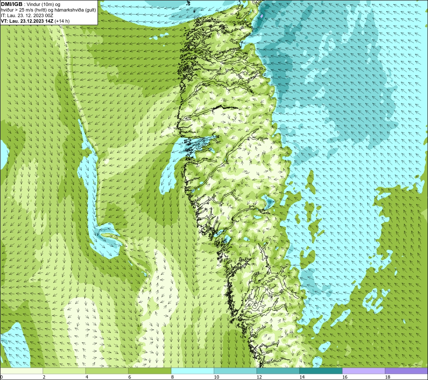Viewport: 428px width, 380px height.
Task: Click the 14–16 m/s dark teal swatch
Action: click(x=321, y=371)
